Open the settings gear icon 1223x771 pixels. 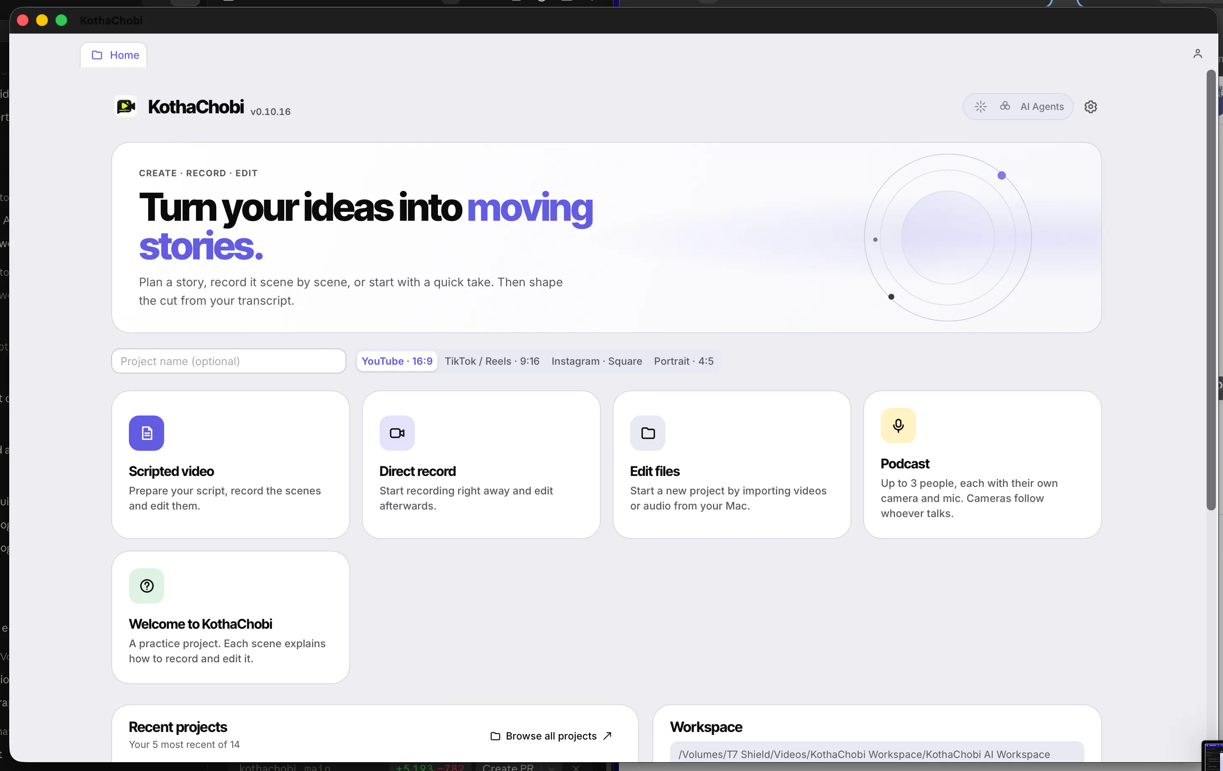pos(1090,107)
